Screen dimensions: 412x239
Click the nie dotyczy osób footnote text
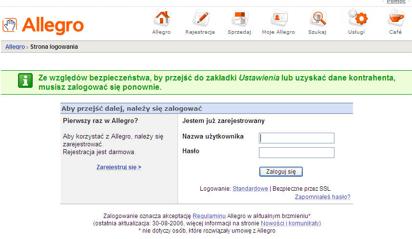(207, 231)
